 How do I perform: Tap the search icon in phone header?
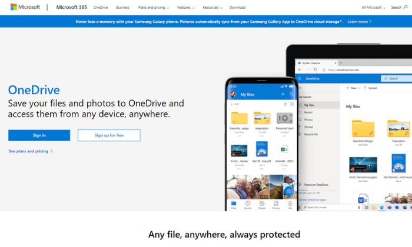point(292,94)
